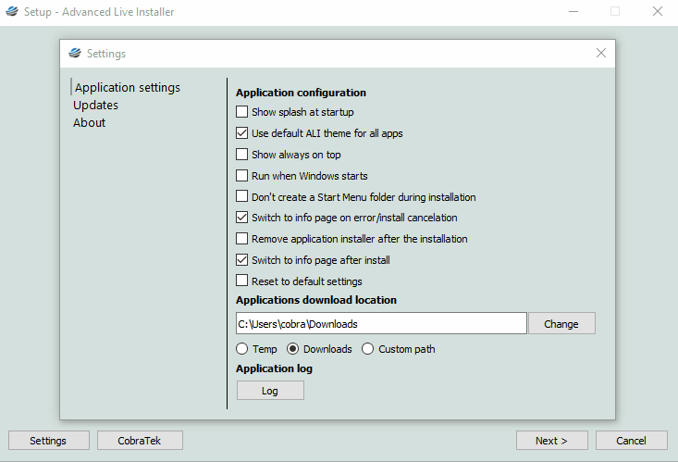Click the download path input field
The width and height of the screenshot is (678, 462).
tap(381, 323)
